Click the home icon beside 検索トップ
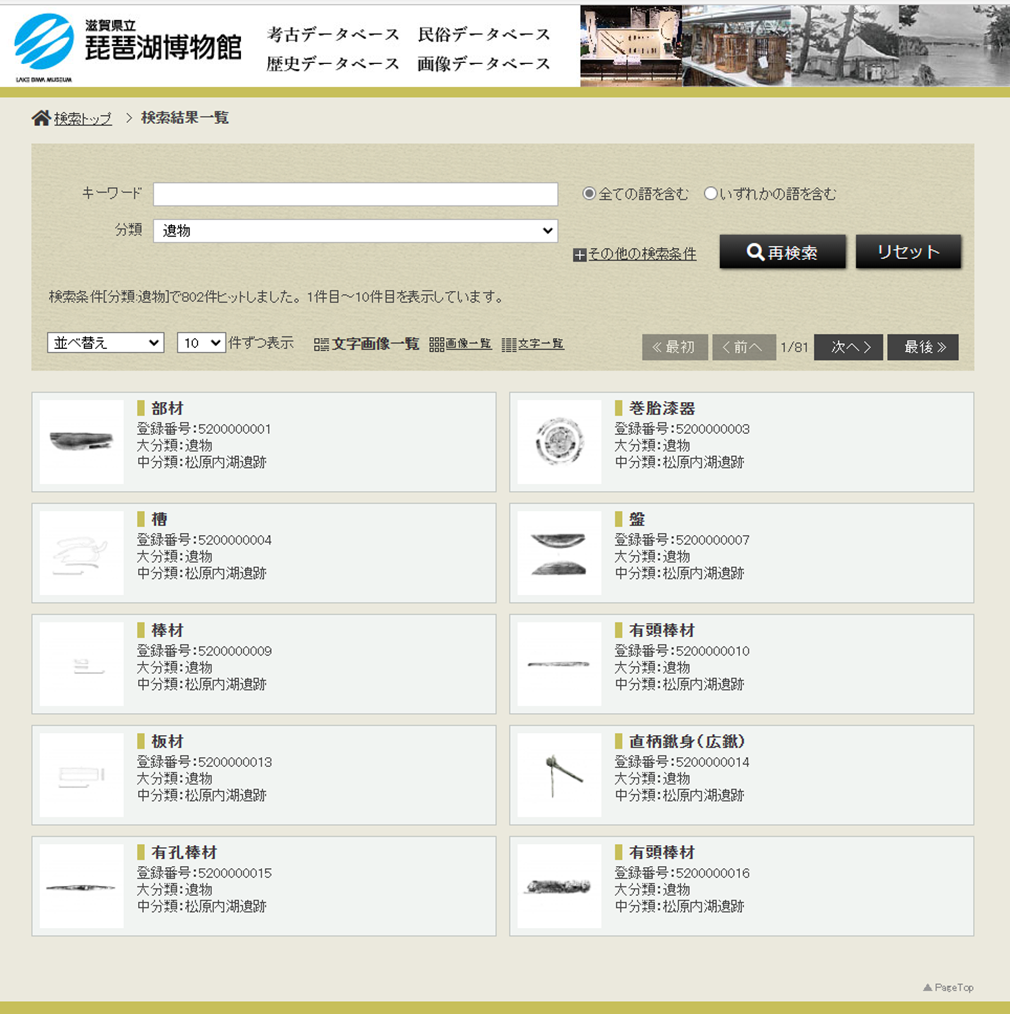 click(40, 117)
